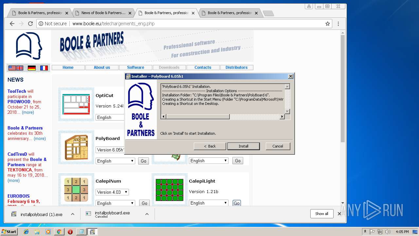
Task: Click the PolyBoard cabinet thumbnail
Action: (x=76, y=147)
